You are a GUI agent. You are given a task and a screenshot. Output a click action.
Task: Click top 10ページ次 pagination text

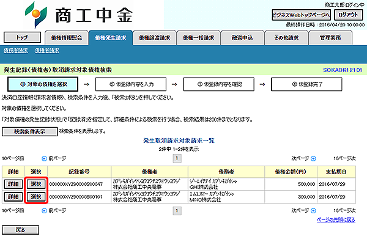pyautogui.click(x=344, y=158)
